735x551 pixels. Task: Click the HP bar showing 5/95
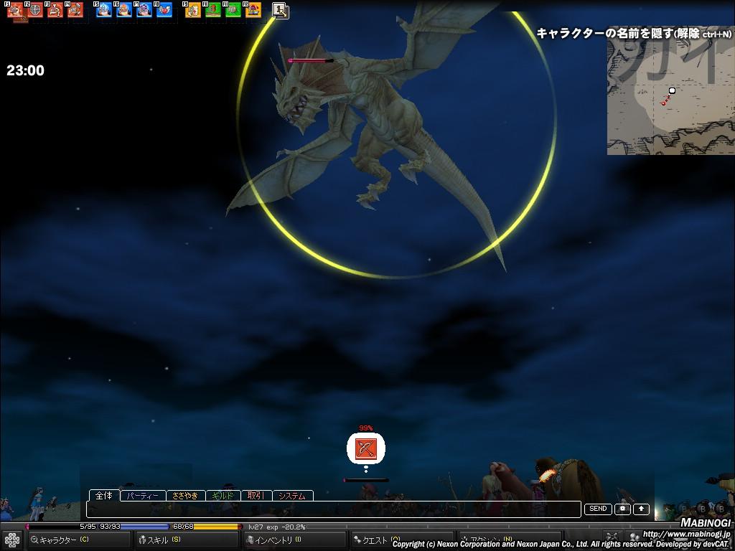click(61, 527)
